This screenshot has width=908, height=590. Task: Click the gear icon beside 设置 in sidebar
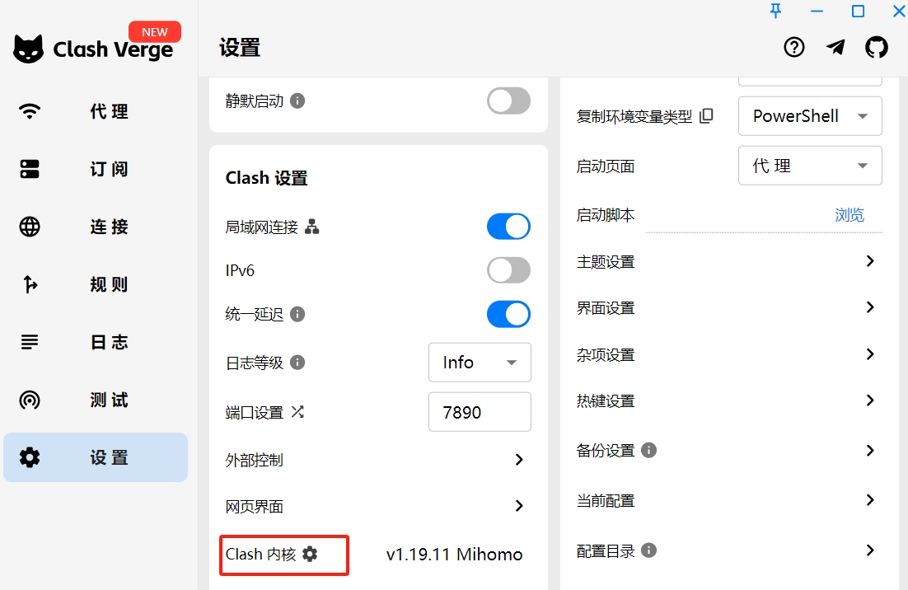point(30,457)
